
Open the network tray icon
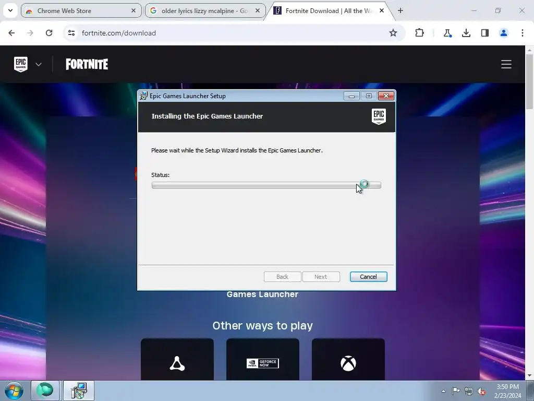click(x=469, y=391)
